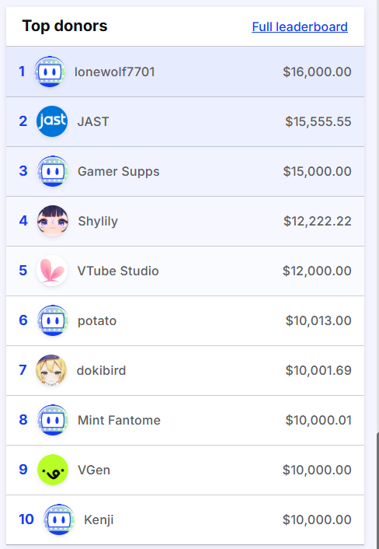Click the Gamer Supps donor name

click(119, 172)
